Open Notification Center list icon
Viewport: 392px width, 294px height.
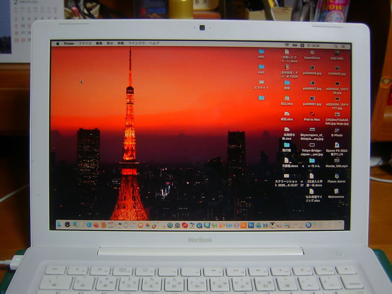point(344,46)
